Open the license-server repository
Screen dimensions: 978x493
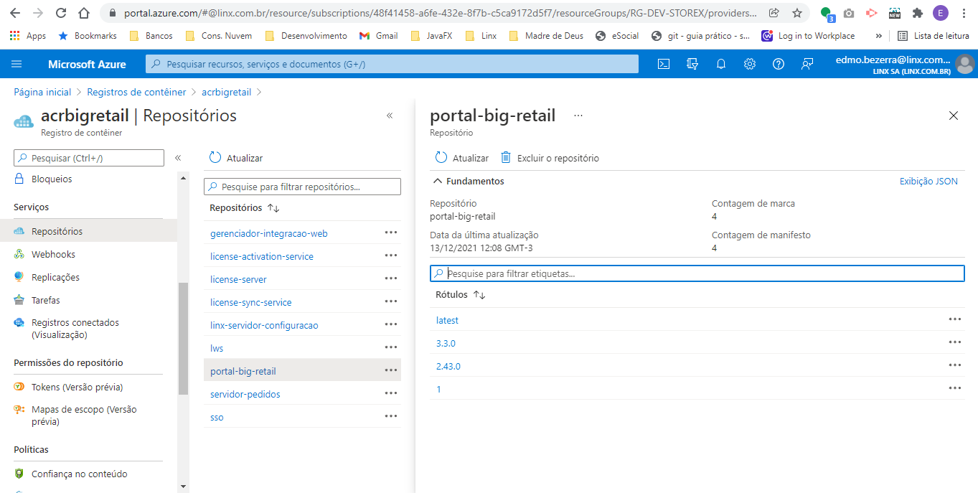click(x=238, y=279)
